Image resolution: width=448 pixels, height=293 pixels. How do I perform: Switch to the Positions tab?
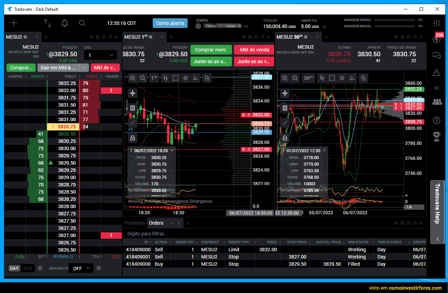134,223
